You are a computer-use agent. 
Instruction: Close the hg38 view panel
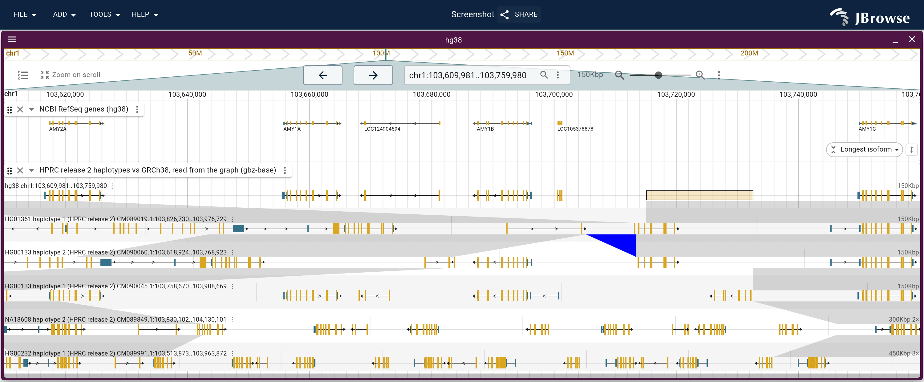(912, 39)
